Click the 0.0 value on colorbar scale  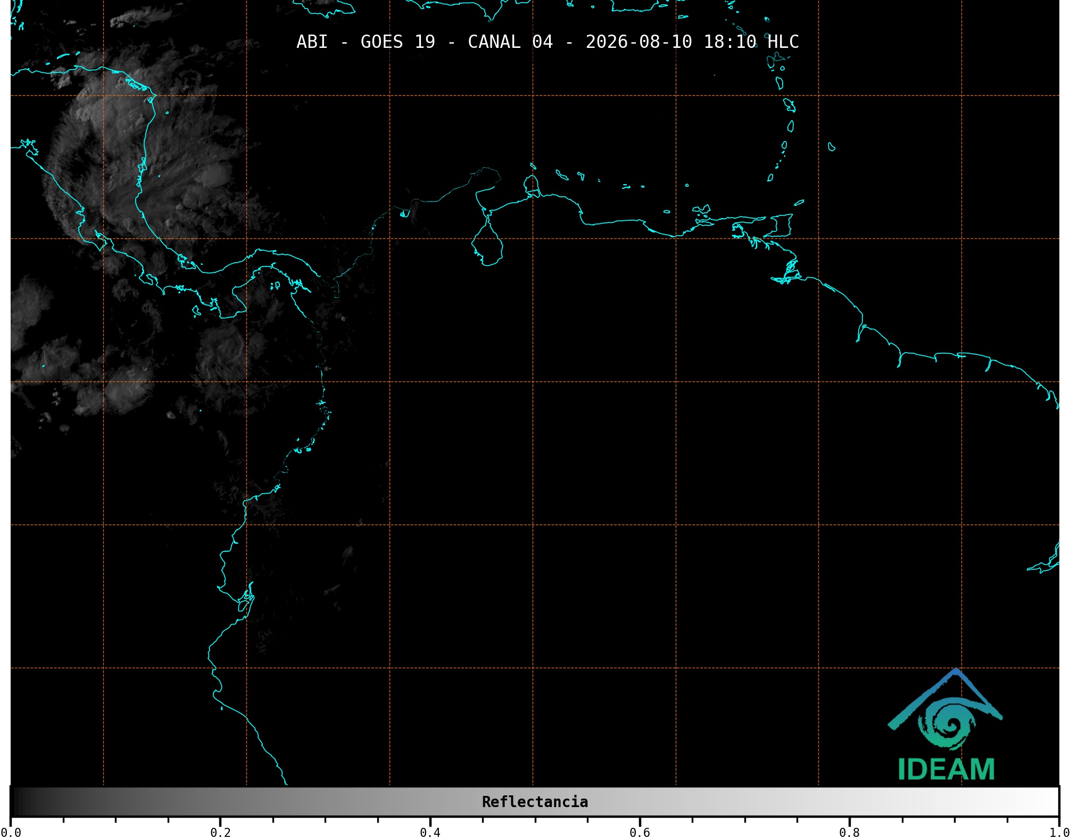coord(11,833)
